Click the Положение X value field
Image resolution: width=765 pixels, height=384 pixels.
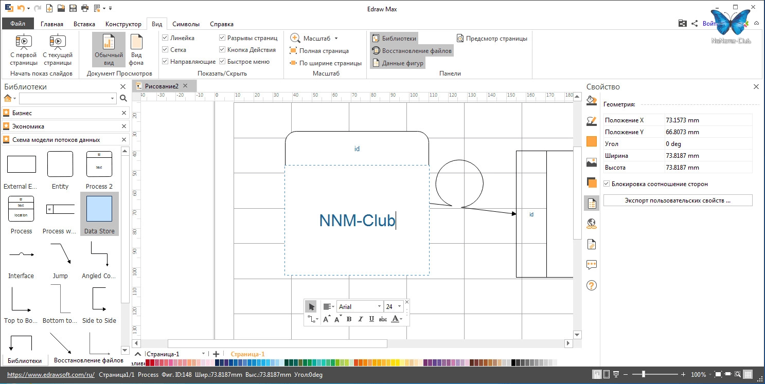pos(708,120)
